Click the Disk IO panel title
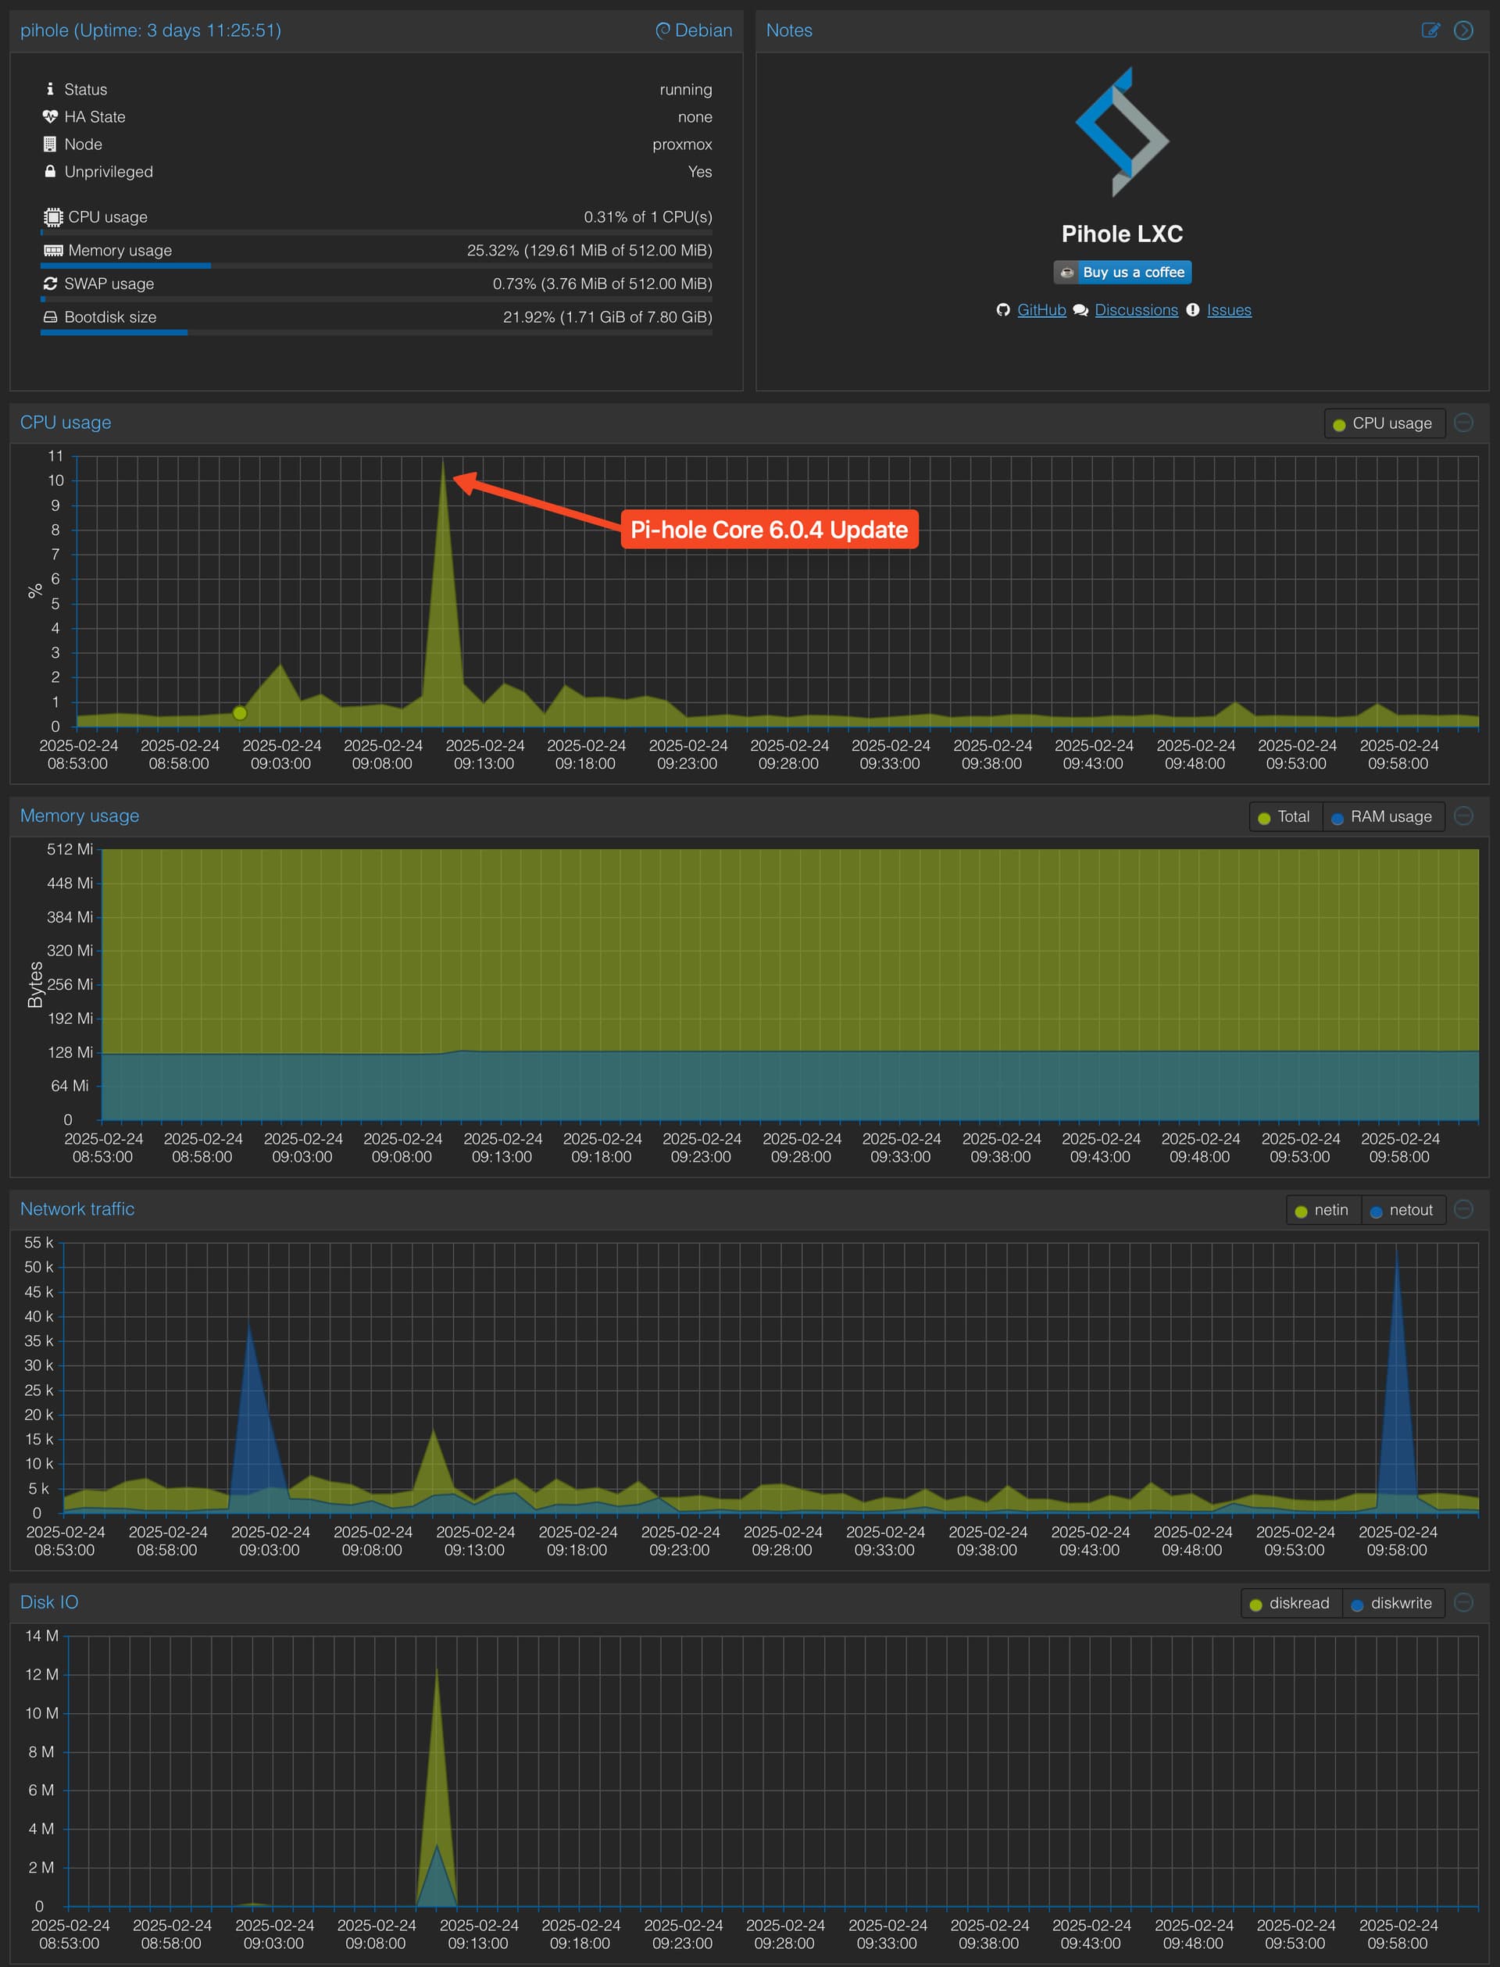This screenshot has width=1500, height=1967. [x=49, y=1602]
